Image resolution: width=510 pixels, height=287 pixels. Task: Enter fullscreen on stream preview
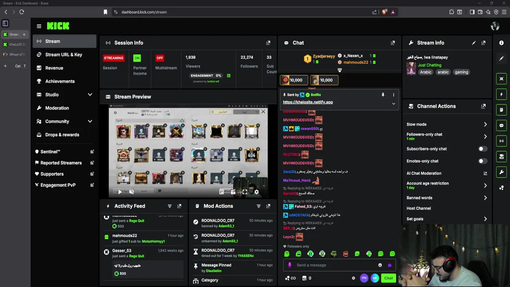(x=245, y=192)
